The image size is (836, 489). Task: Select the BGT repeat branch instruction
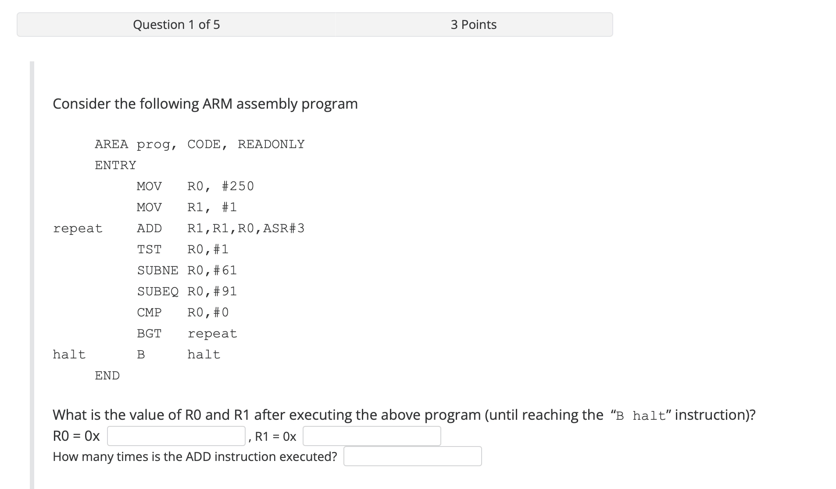[186, 333]
